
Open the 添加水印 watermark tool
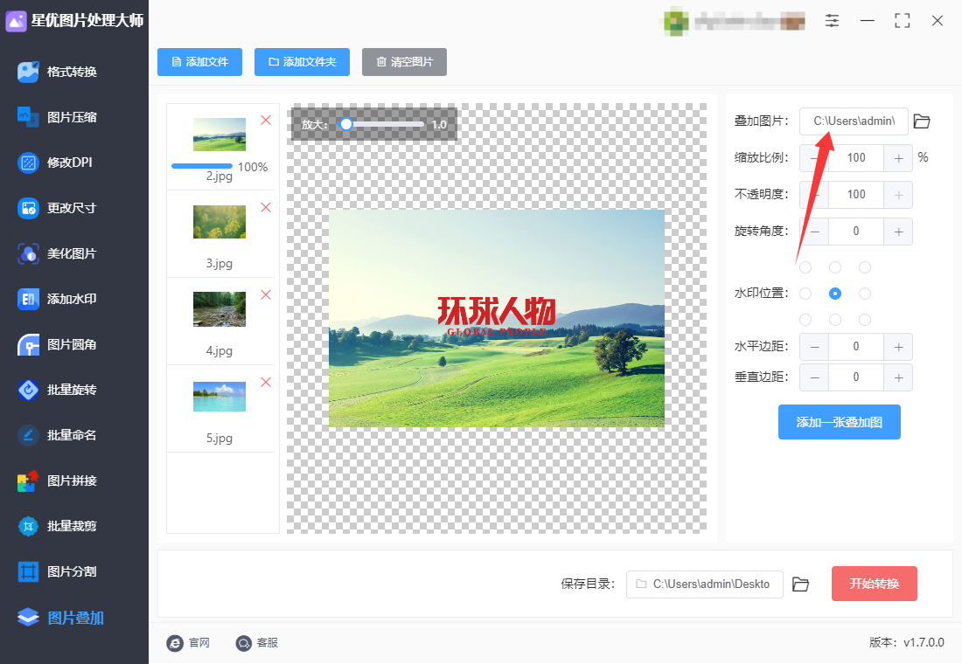(57, 299)
